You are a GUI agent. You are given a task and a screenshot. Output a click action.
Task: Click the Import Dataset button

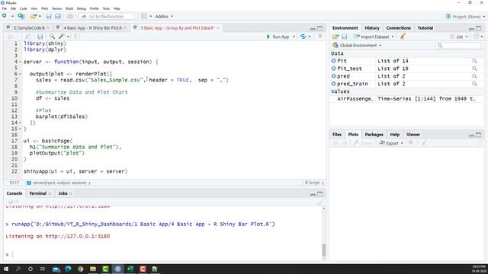click(x=374, y=37)
